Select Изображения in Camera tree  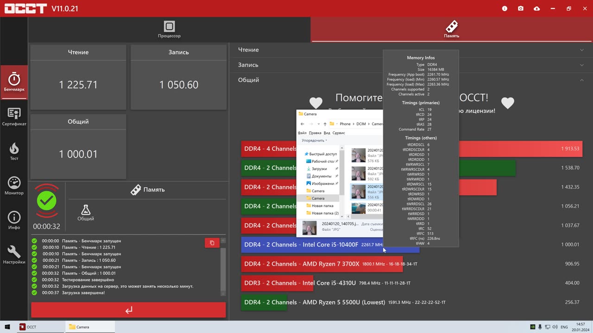[x=320, y=184]
